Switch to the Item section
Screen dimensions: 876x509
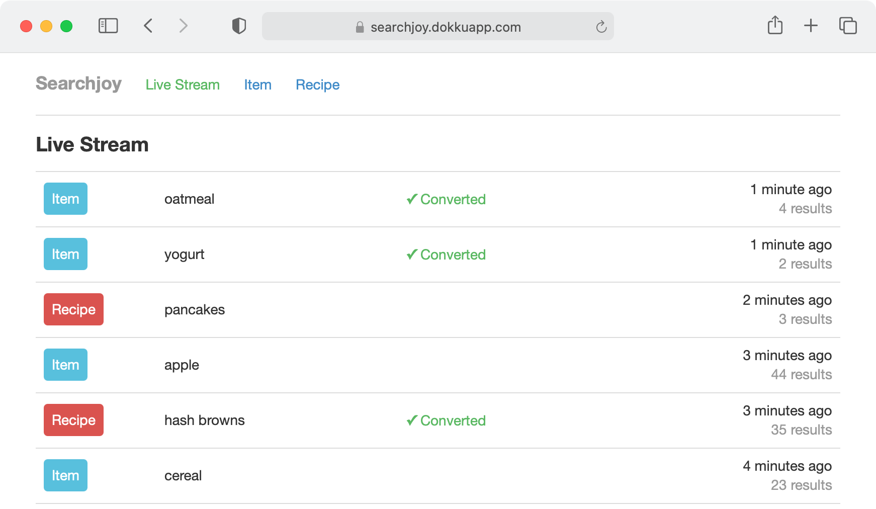[257, 84]
